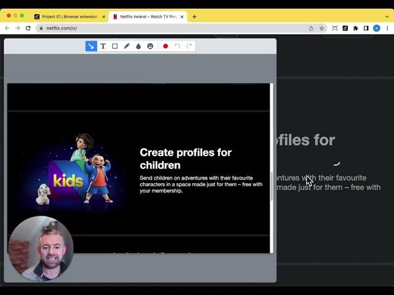Share this page icon
394x295 pixels.
[311, 28]
